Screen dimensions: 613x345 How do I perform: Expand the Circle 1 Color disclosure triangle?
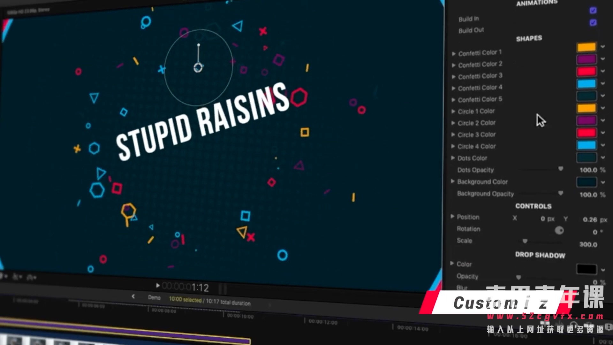click(x=453, y=111)
